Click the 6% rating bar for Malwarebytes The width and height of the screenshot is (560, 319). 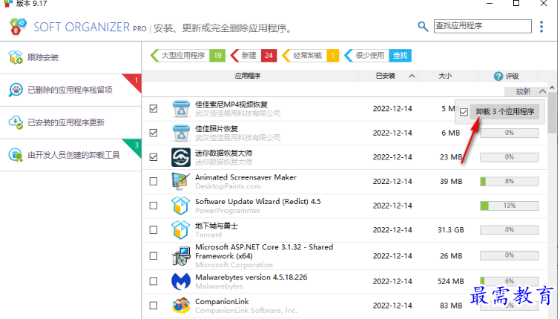coord(510,280)
